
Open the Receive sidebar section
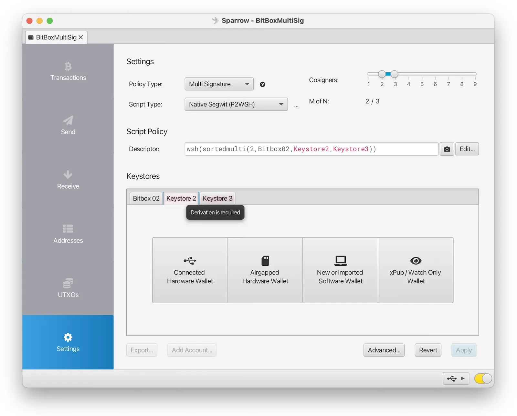tap(68, 180)
